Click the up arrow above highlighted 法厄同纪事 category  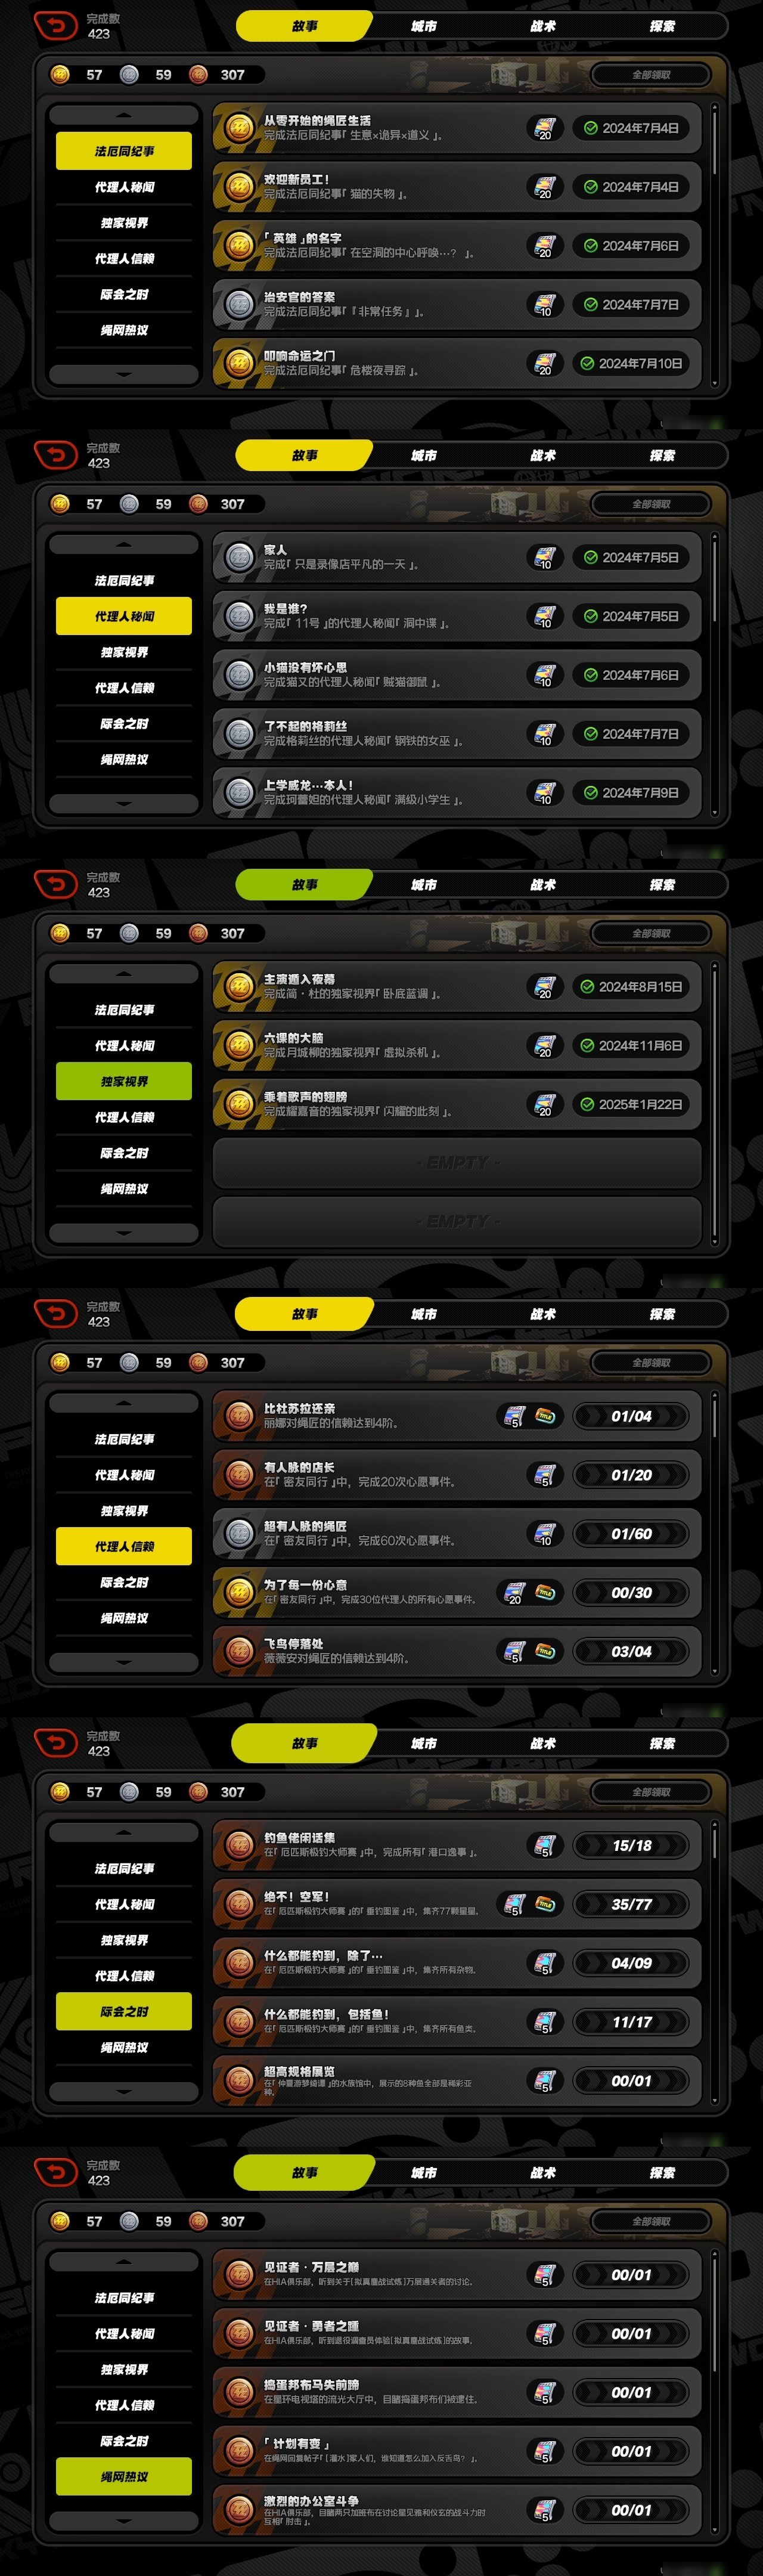pos(124,115)
